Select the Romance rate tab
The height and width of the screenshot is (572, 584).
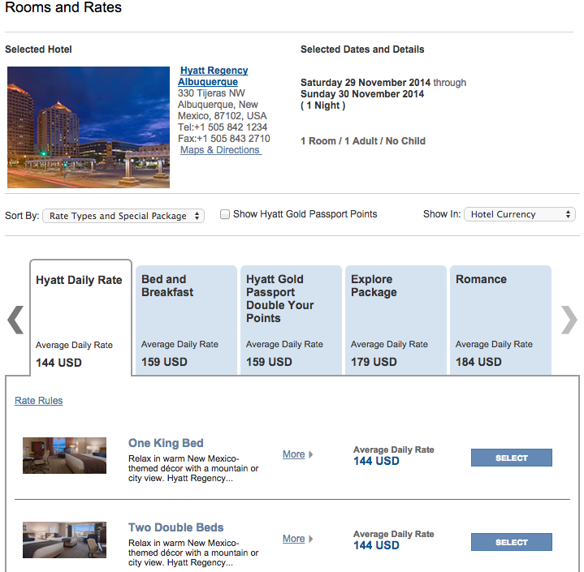[500, 320]
